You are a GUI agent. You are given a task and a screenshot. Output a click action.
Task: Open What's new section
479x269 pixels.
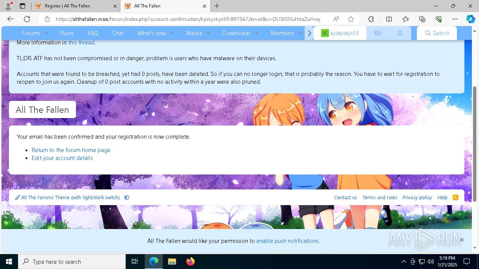152,33
